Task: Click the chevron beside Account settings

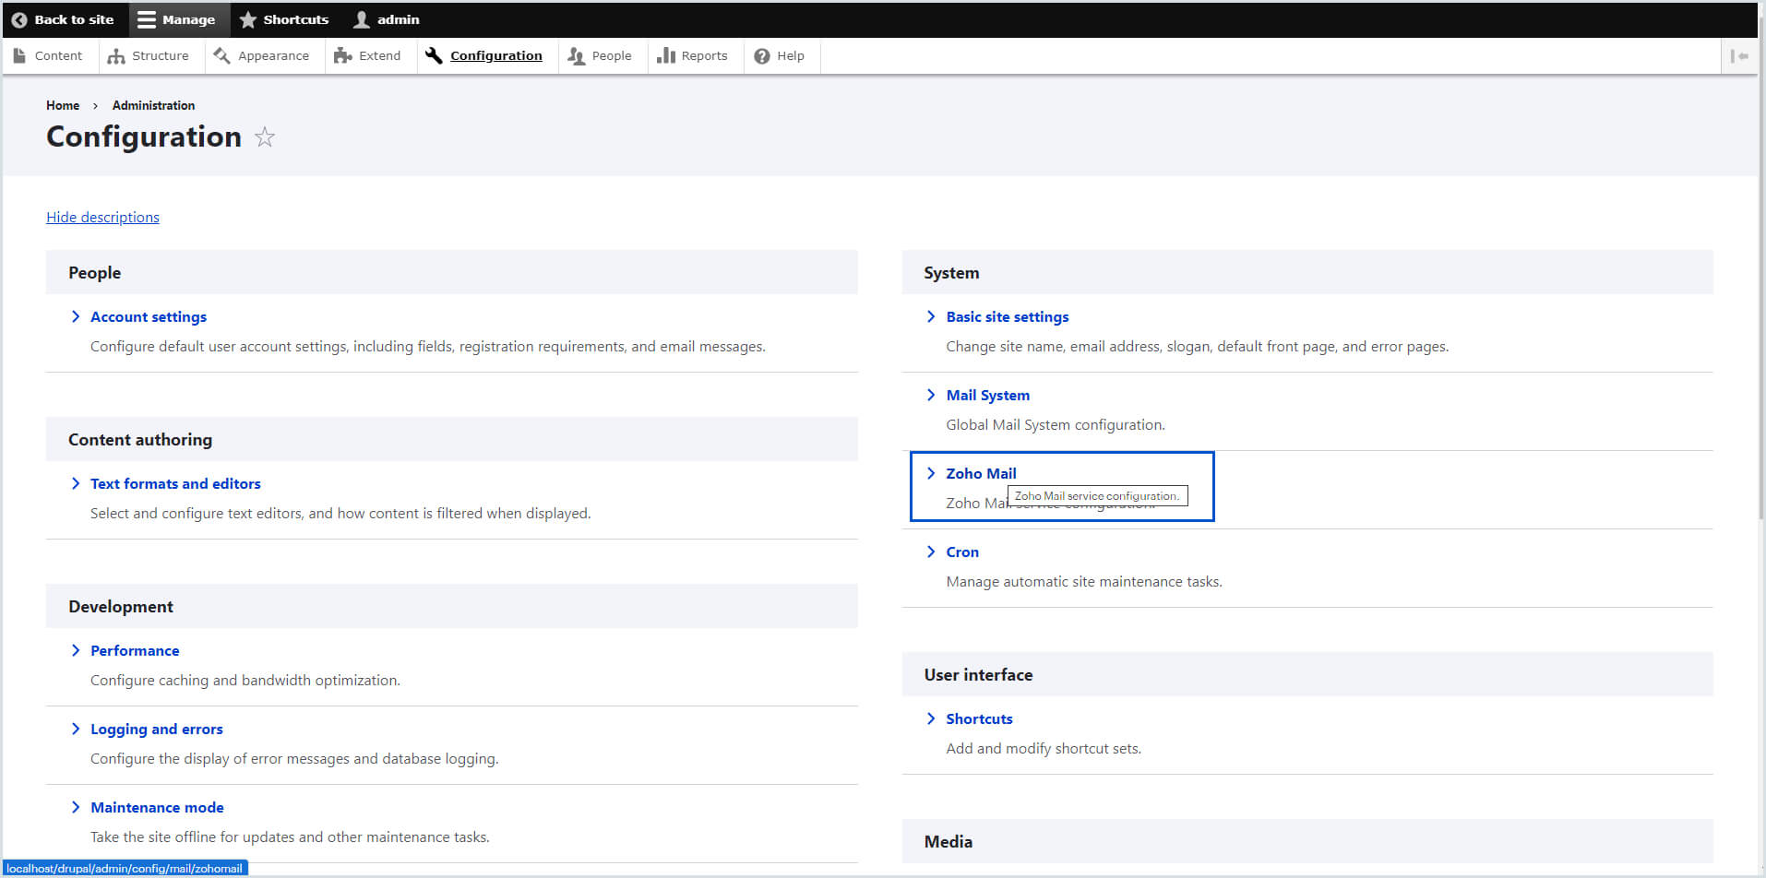Action: (76, 316)
